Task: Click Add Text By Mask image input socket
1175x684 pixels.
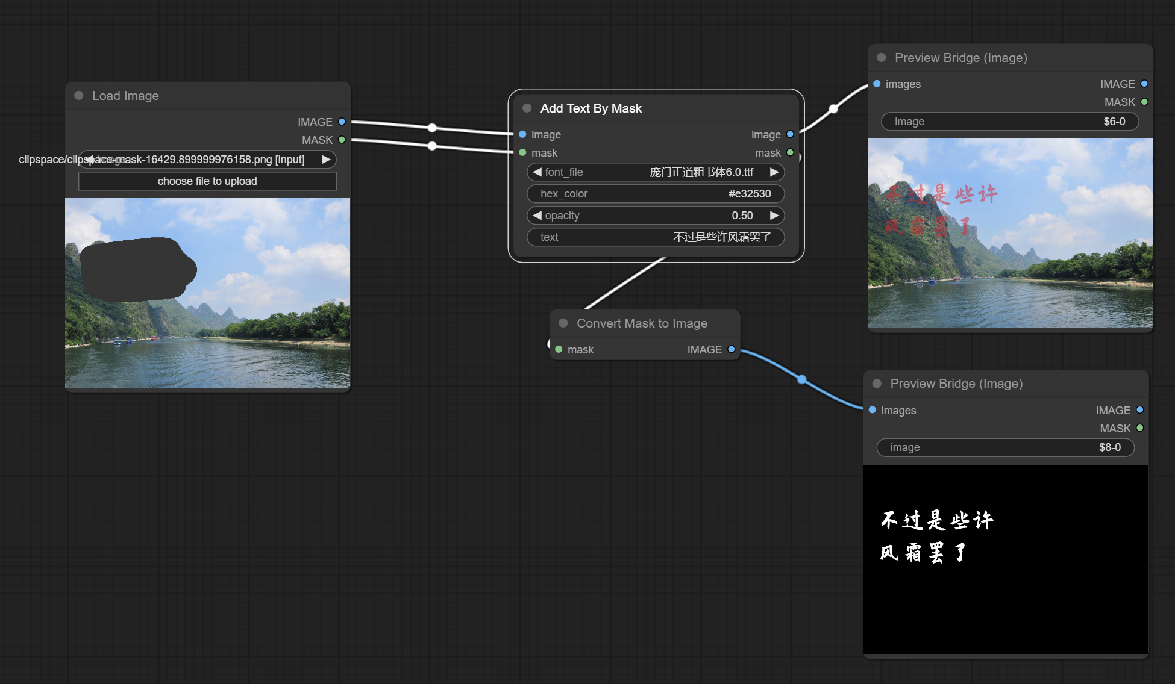Action: (522, 134)
